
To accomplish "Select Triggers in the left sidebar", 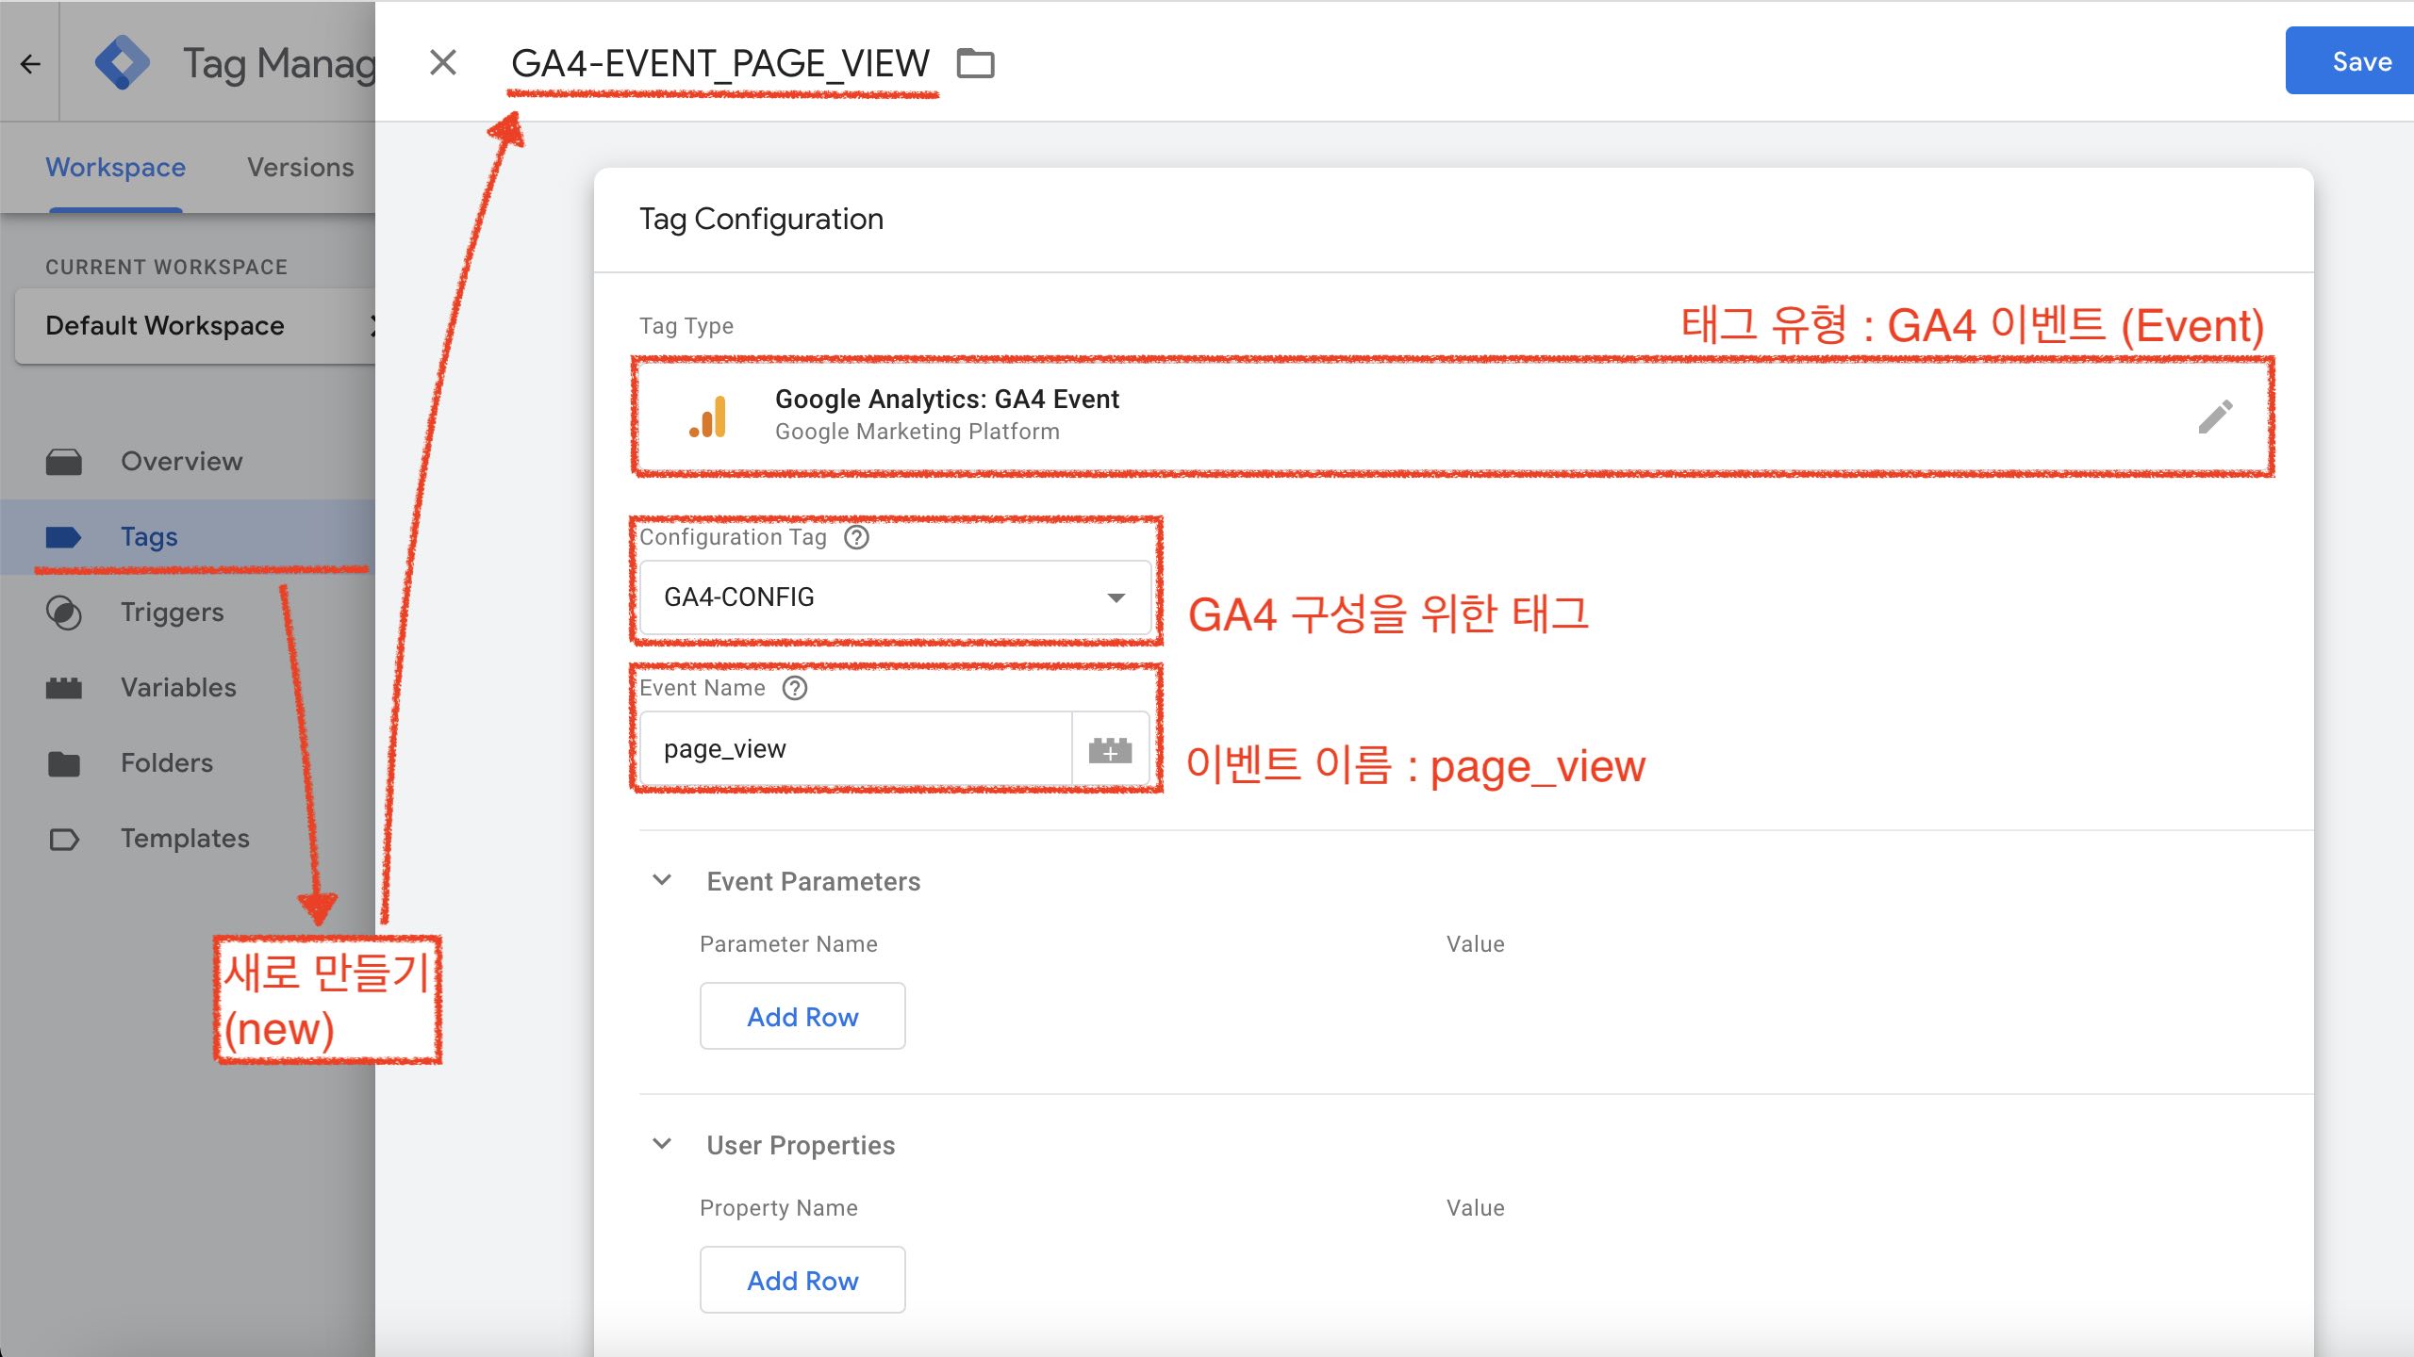I will click(174, 612).
